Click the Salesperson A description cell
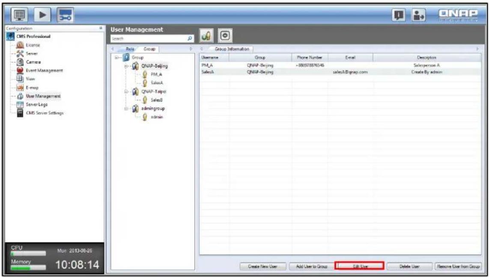The image size is (489, 277). [426, 65]
